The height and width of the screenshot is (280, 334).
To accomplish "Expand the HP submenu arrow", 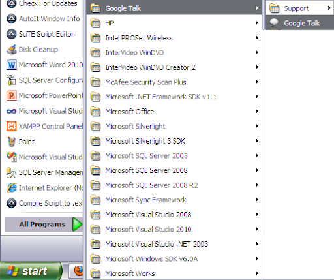I will (257, 23).
